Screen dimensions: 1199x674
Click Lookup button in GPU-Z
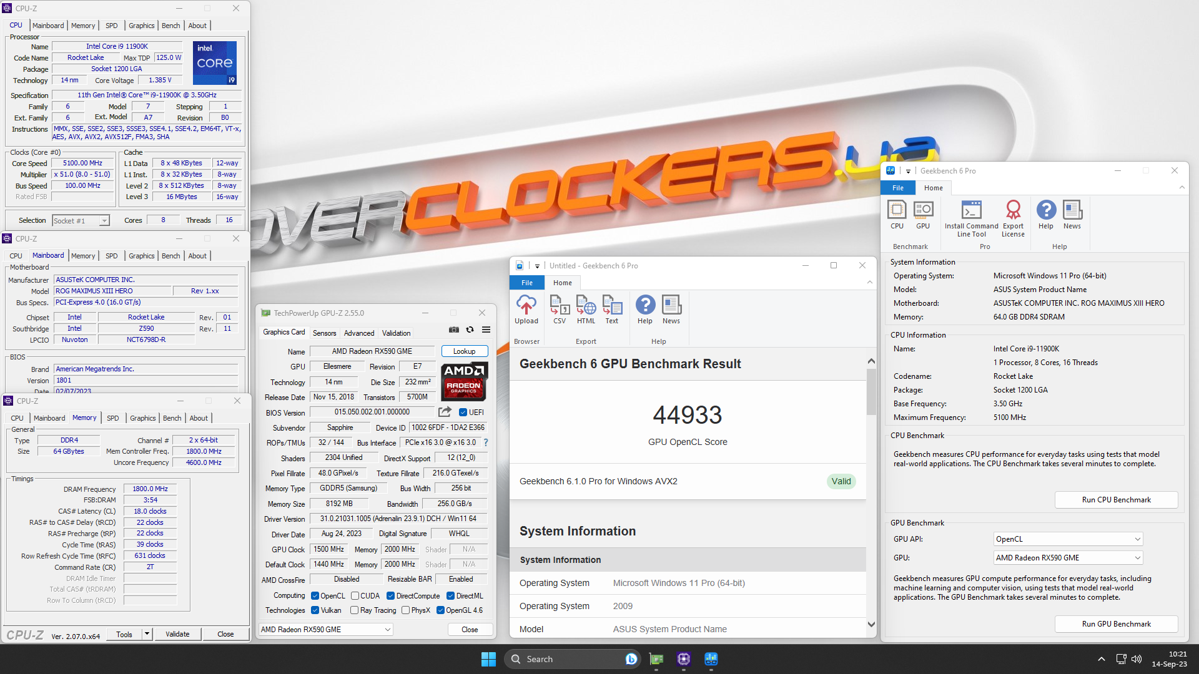[464, 351]
